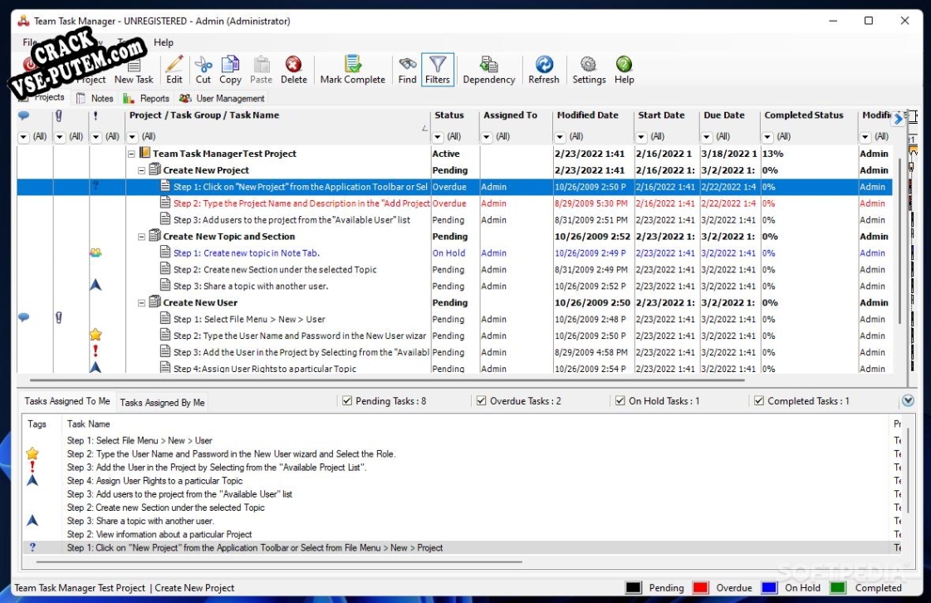Uncheck the Pending Tasks checkbox
Image resolution: width=931 pixels, height=603 pixels.
click(347, 401)
